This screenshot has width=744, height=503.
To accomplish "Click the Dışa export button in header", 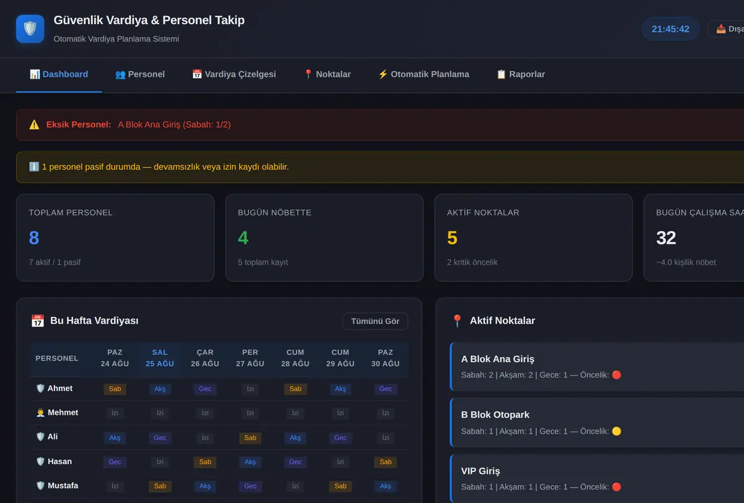I will click(726, 29).
